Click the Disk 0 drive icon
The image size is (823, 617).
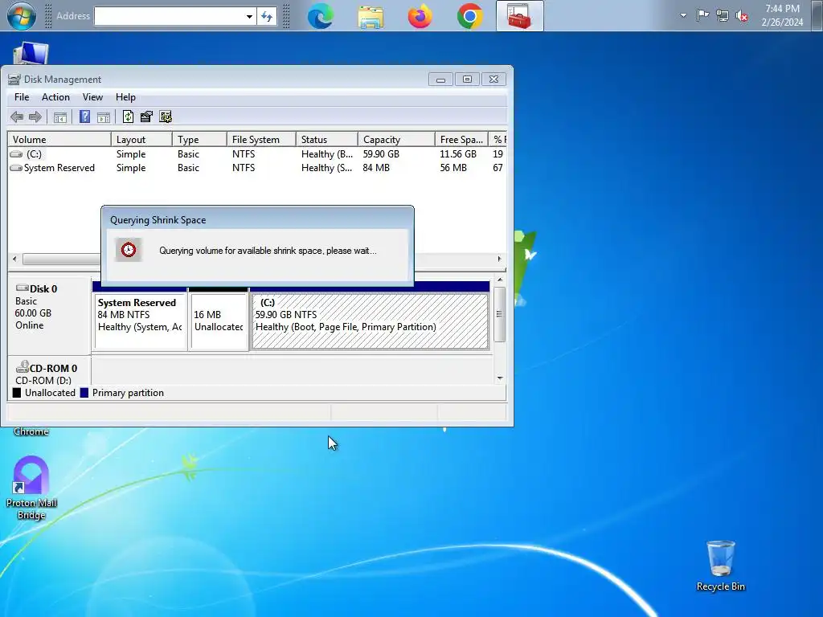click(22, 288)
